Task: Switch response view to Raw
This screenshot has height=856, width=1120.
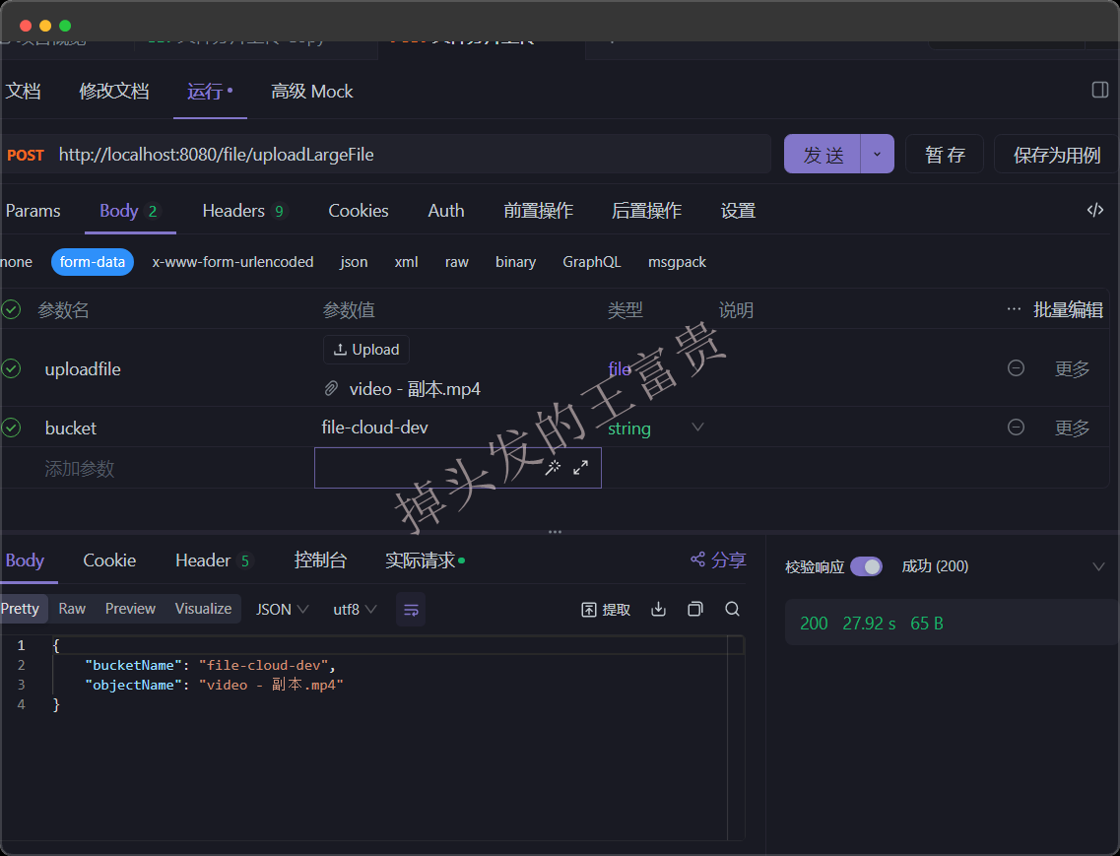Action: 72,609
